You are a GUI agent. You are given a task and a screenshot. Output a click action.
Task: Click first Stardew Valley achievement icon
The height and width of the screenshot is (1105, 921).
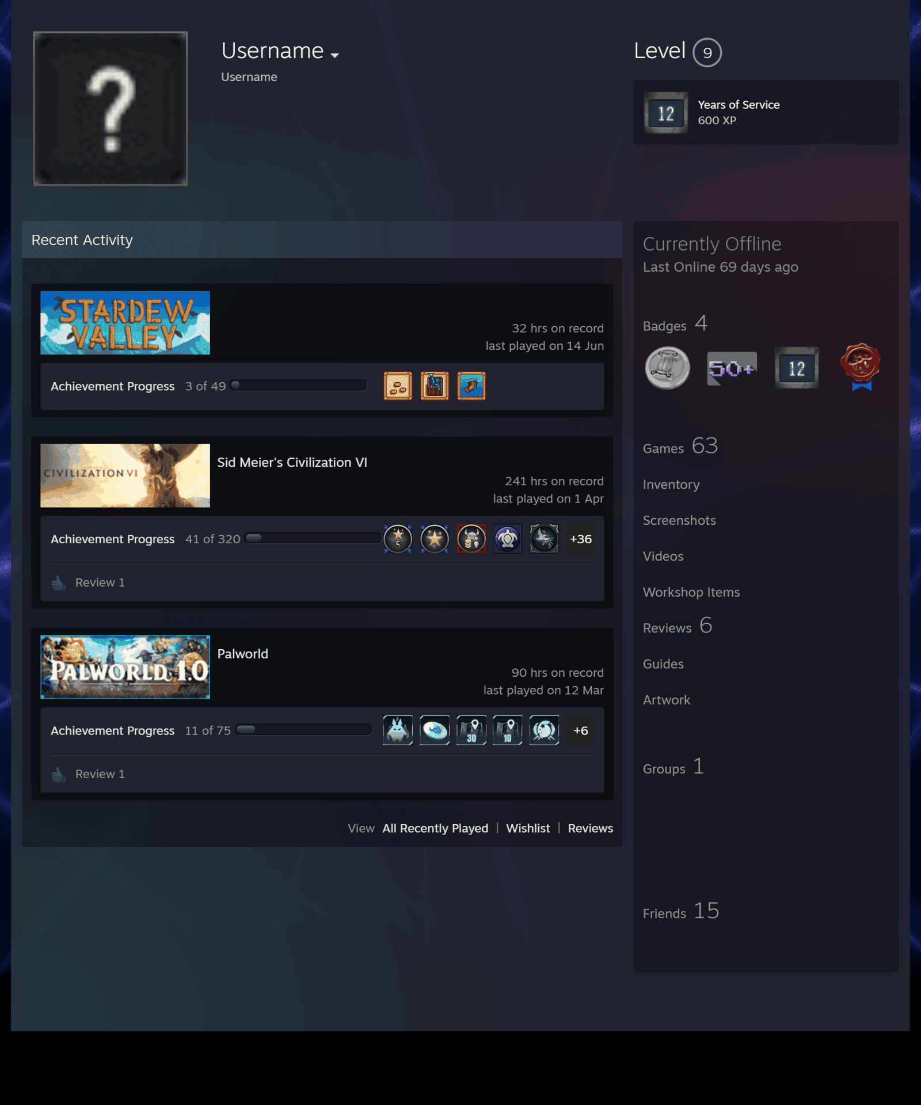tap(398, 386)
